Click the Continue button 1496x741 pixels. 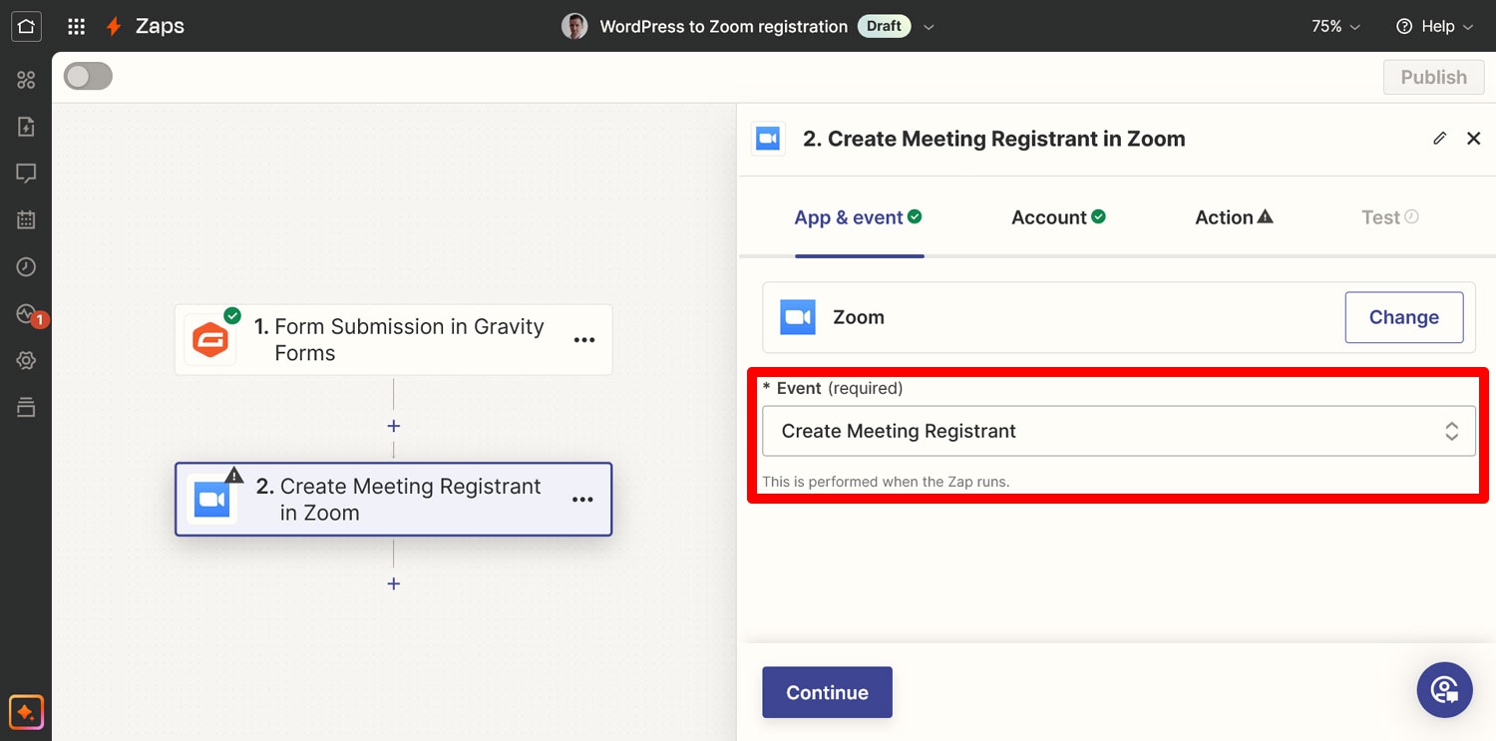pyautogui.click(x=827, y=692)
